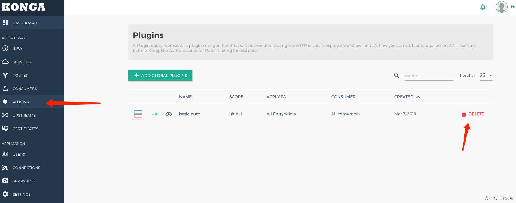The image size is (516, 203).
Task: Focus the plugin search input field
Action: click(429, 76)
